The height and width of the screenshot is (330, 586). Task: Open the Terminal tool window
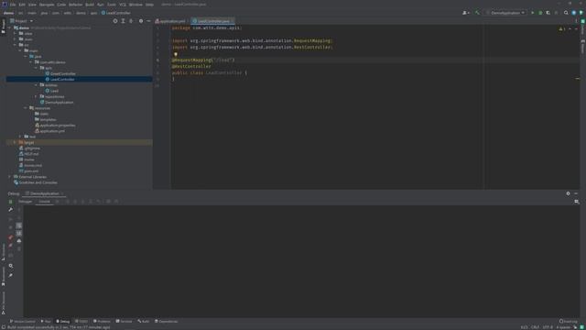[125, 322]
